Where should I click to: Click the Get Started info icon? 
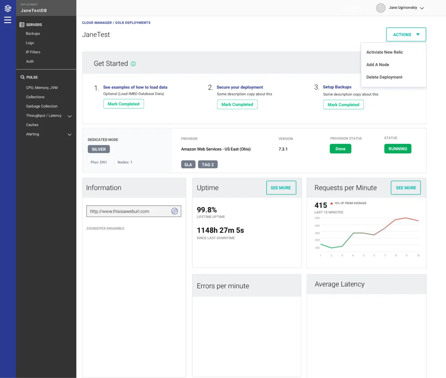[133, 64]
